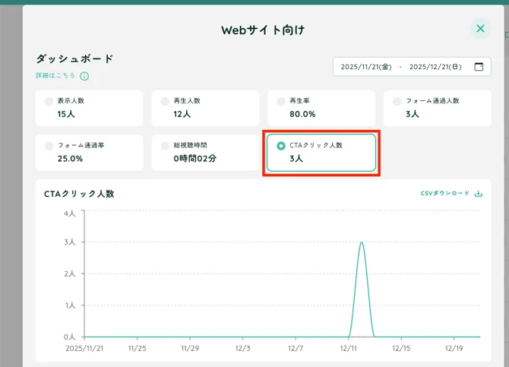The image size is (509, 367).
Task: Click the 12/11 axis label
Action: (x=348, y=349)
